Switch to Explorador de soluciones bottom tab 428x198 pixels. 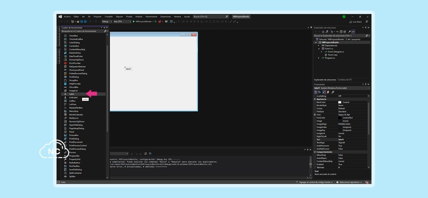(325, 80)
